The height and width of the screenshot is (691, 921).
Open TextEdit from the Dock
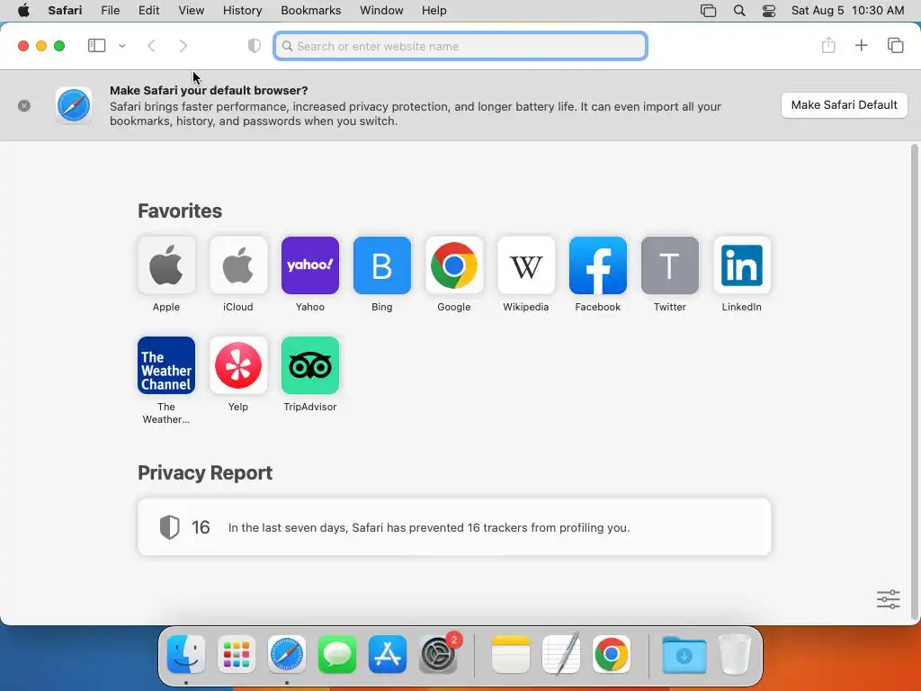pos(561,654)
